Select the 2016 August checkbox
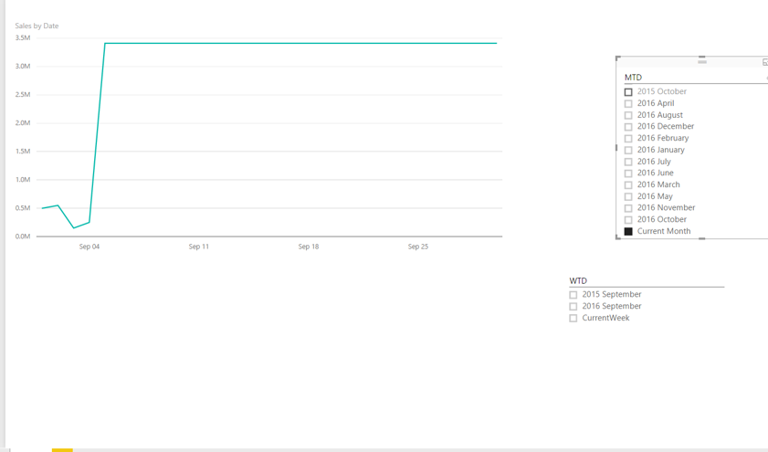This screenshot has height=452, width=768. click(628, 116)
